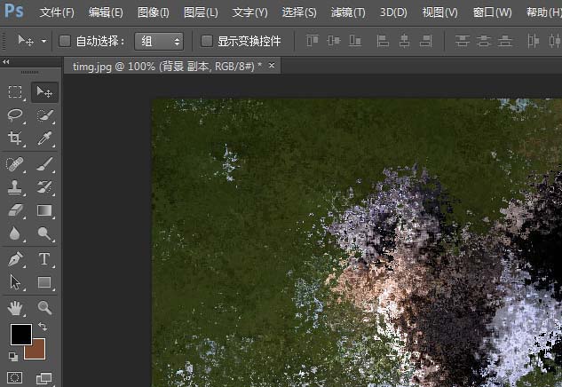Open the 滤镜(T) menu
This screenshot has height=387, width=562.
tap(348, 12)
